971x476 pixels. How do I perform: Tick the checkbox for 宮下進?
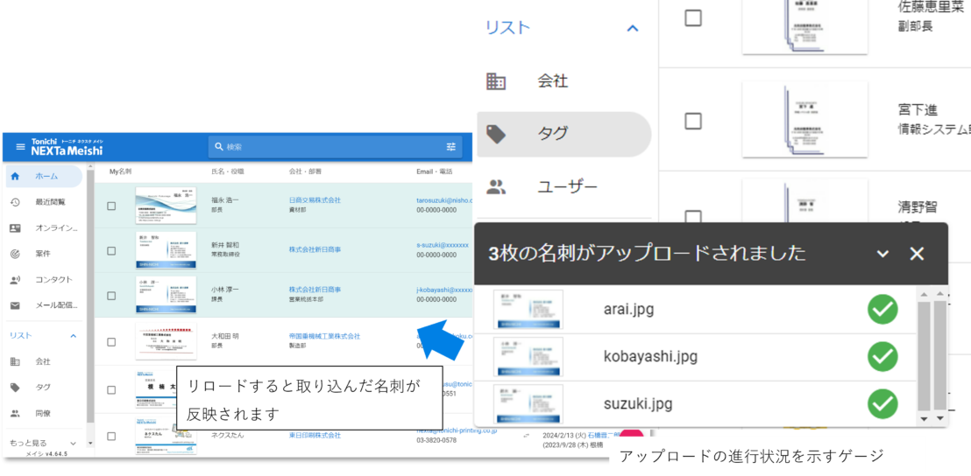pyautogui.click(x=693, y=121)
